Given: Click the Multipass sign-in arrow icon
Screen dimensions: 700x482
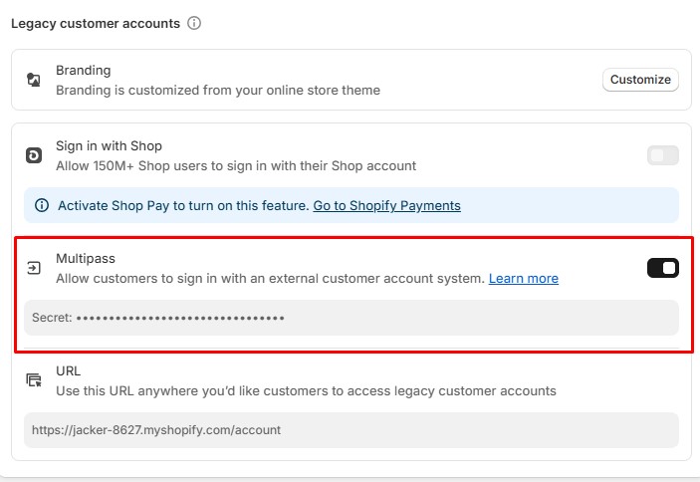Looking at the screenshot, I should [x=34, y=268].
